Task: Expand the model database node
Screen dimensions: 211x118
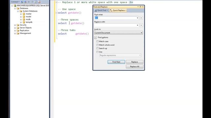Action: pos(21,17)
